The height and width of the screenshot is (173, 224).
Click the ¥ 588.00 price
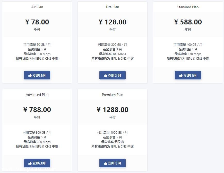coord(188,22)
